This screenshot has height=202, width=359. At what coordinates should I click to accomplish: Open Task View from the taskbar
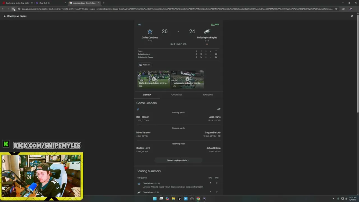(161, 199)
